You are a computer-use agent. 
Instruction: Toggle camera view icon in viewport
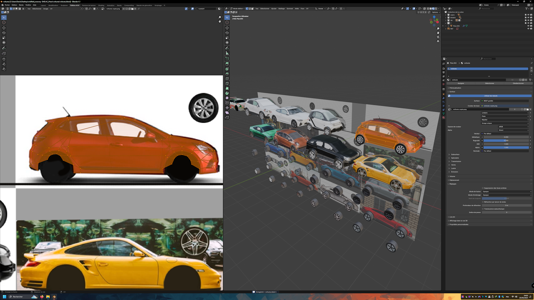point(438,37)
